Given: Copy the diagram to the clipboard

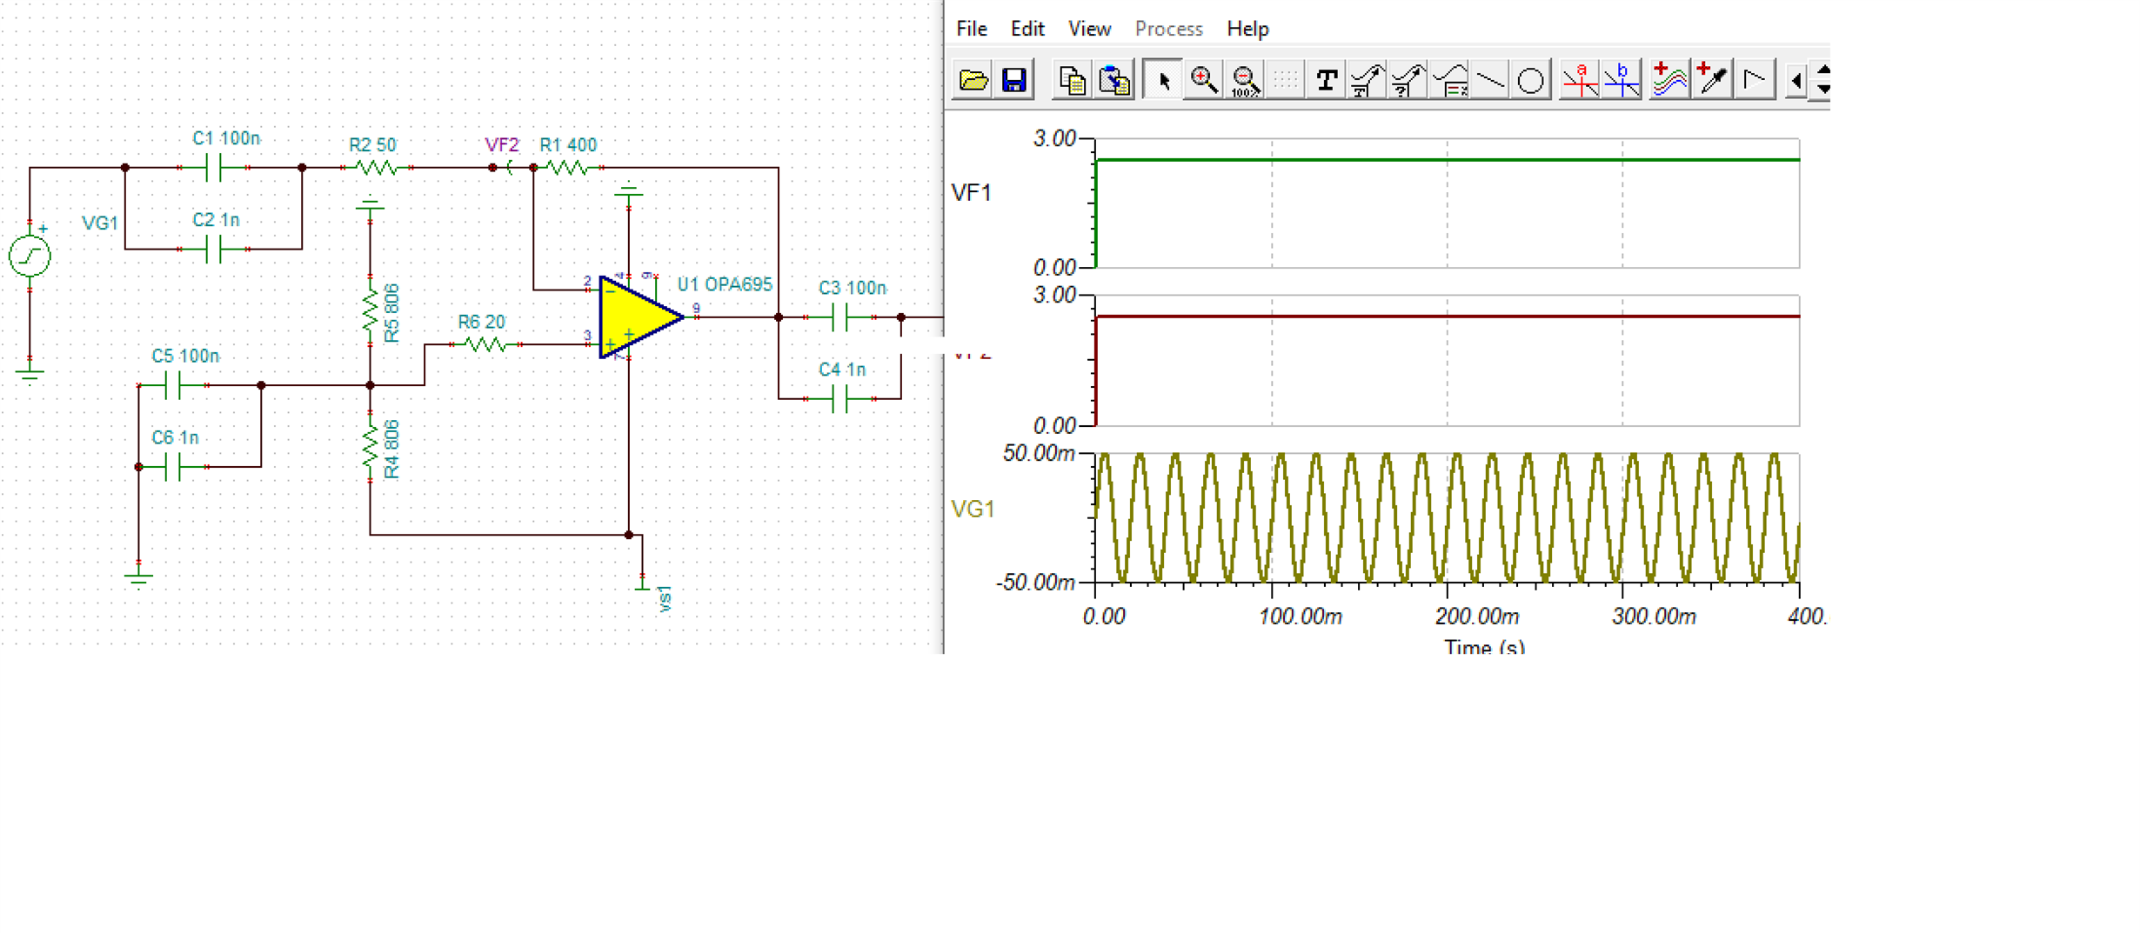Looking at the screenshot, I should [1072, 81].
